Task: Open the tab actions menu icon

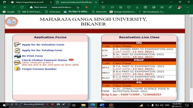Action: pyautogui.click(x=5, y=2)
